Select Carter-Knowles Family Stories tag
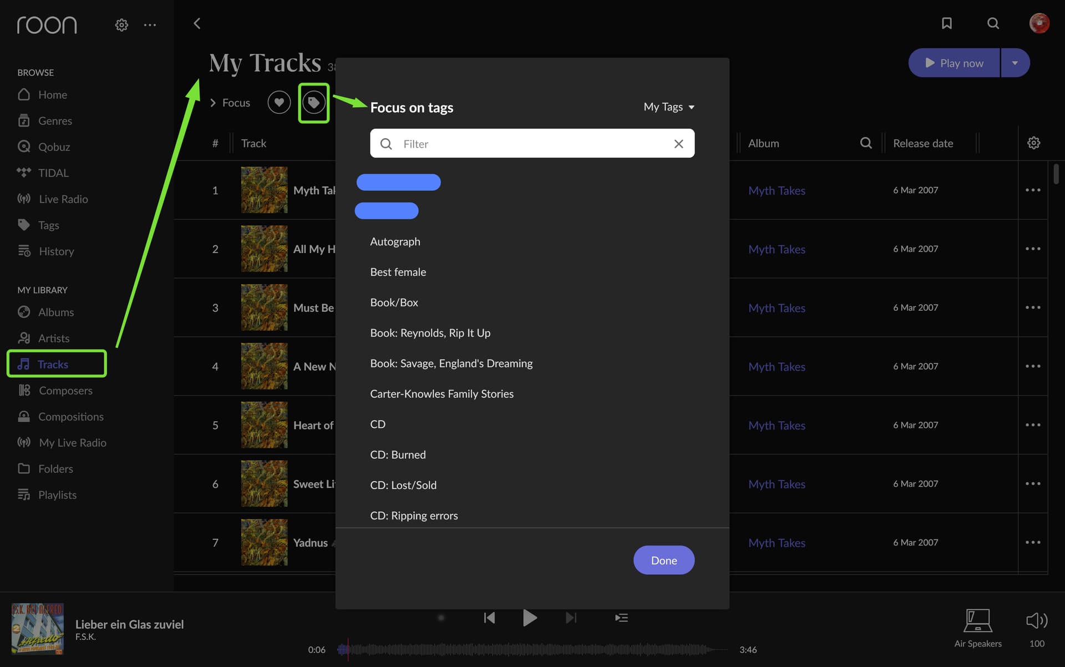This screenshot has width=1065, height=667. [442, 394]
